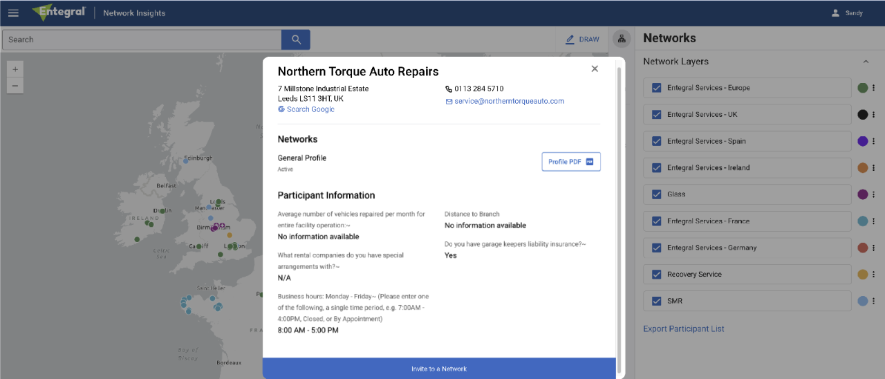The height and width of the screenshot is (379, 885).
Task: Click the teal France color swatch
Action: click(x=862, y=221)
